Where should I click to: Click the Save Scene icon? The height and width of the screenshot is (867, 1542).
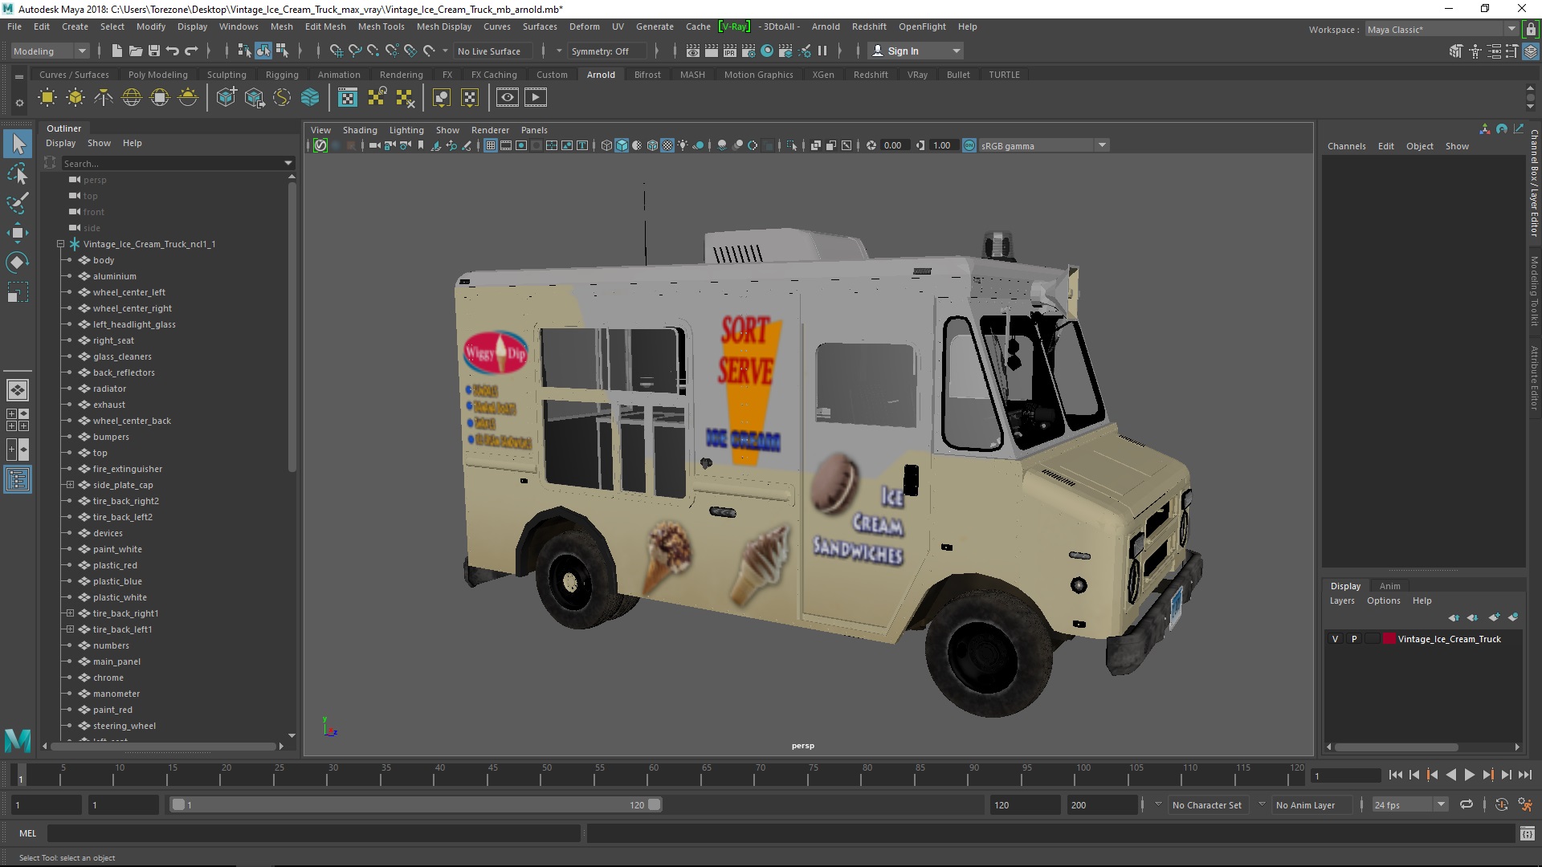coord(154,51)
